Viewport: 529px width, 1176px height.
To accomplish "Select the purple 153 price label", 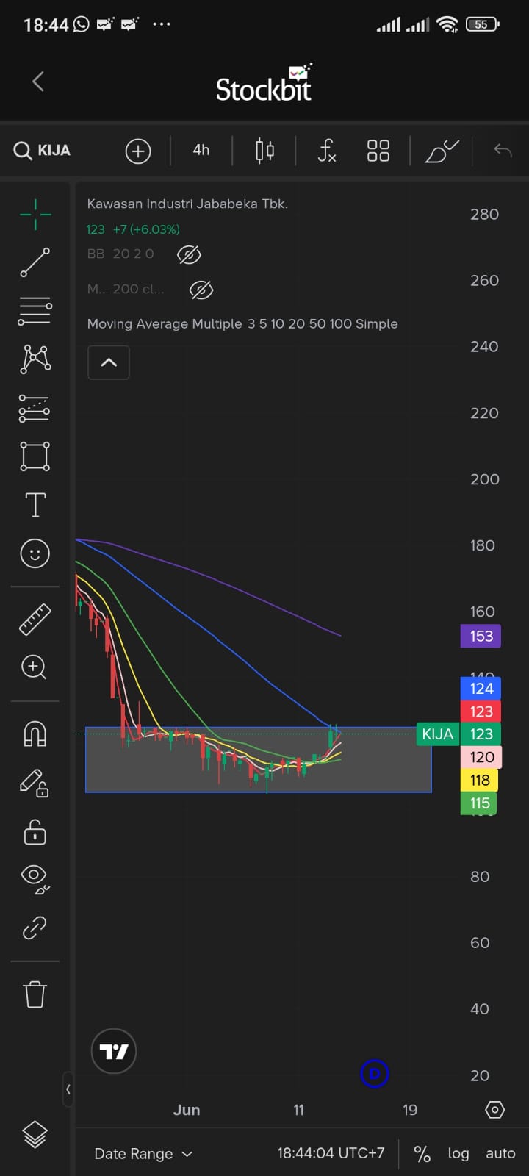I will coord(481,636).
